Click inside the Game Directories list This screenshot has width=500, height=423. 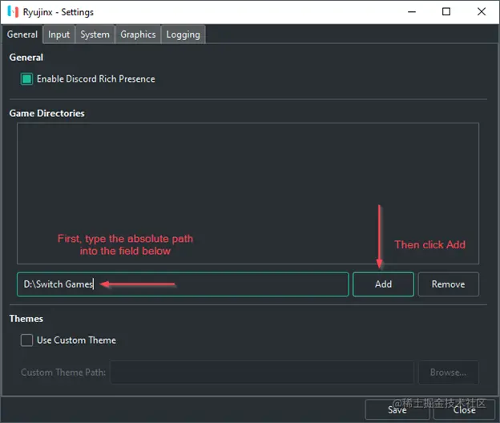(248, 194)
